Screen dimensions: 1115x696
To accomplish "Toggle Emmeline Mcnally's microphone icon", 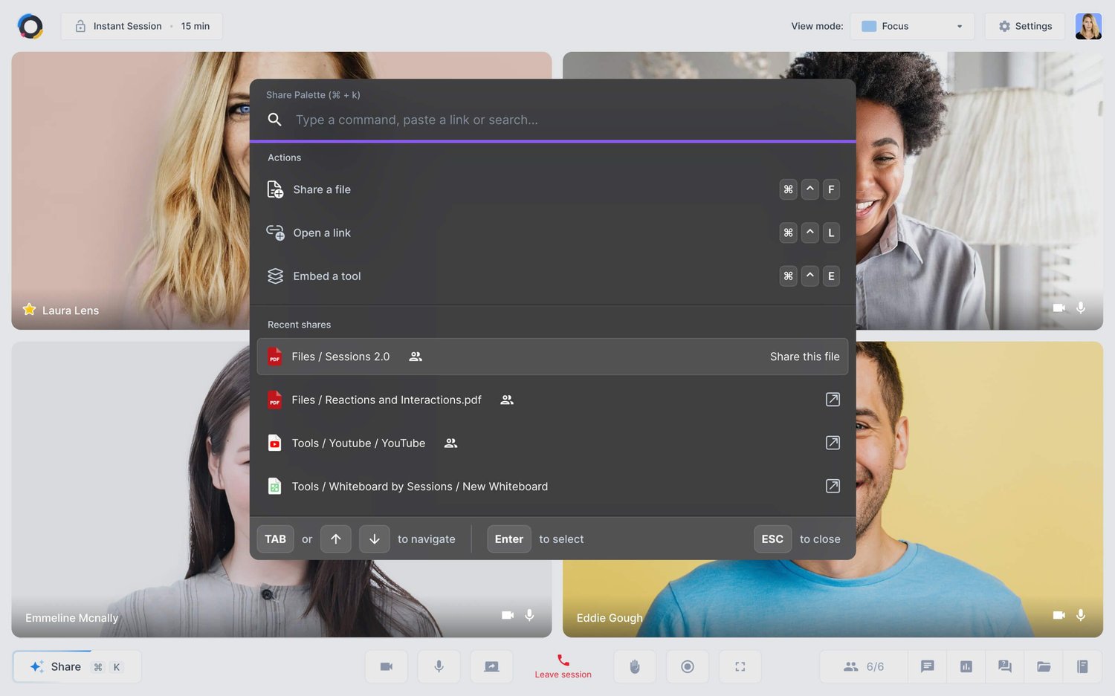I will (529, 615).
